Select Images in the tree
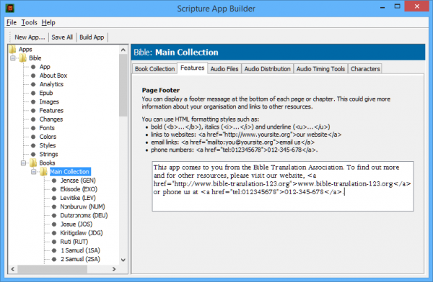 (x=49, y=102)
